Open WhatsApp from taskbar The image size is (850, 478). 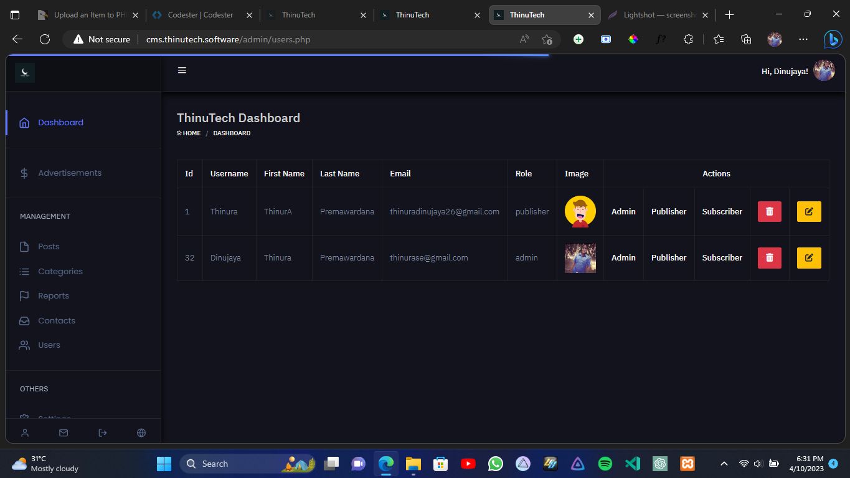click(x=496, y=464)
